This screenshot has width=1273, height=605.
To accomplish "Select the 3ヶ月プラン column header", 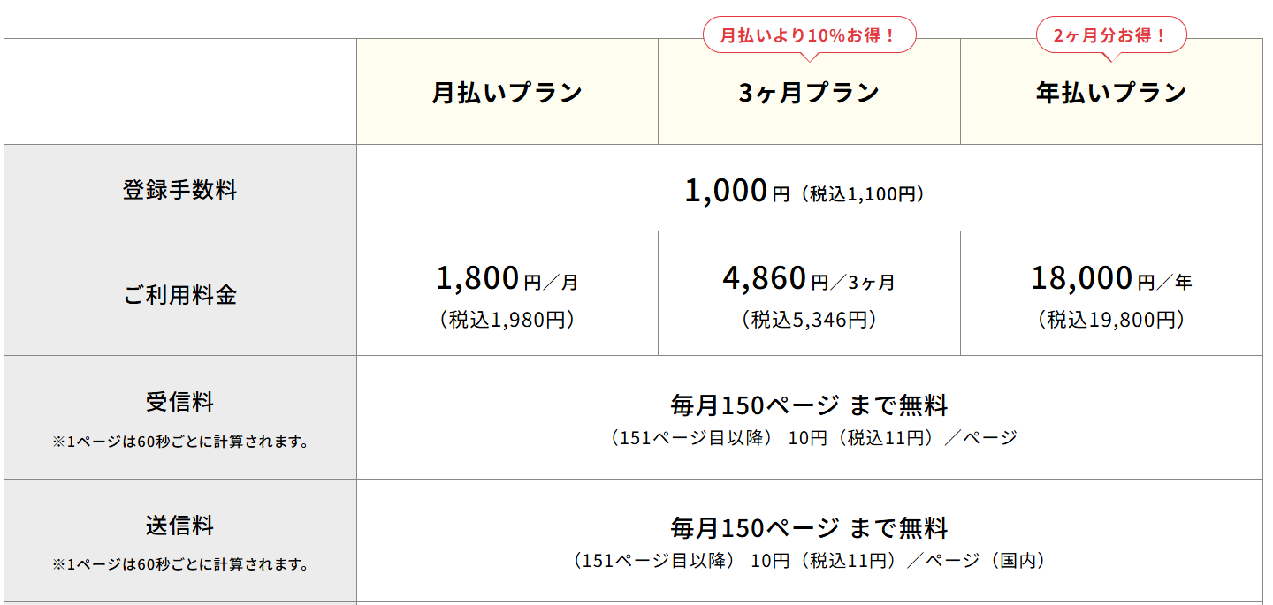I will point(809,93).
